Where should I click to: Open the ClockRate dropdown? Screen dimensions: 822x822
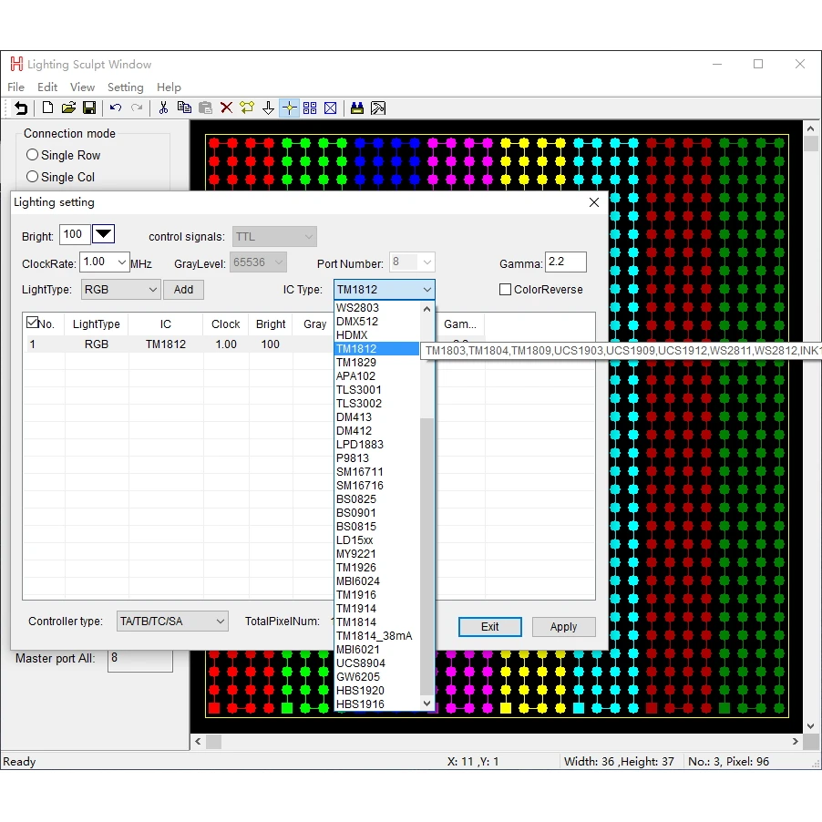point(121,262)
